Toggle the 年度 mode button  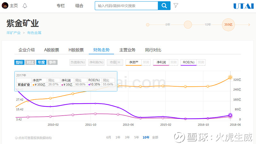pos(41,62)
